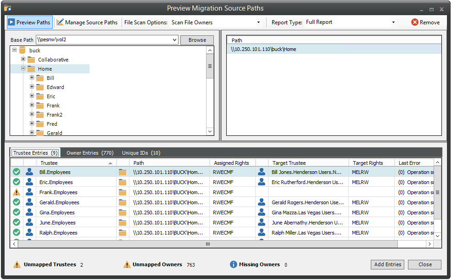452x280 pixels.
Task: Click green check status icon for Bill.Employees
Action: coord(17,172)
